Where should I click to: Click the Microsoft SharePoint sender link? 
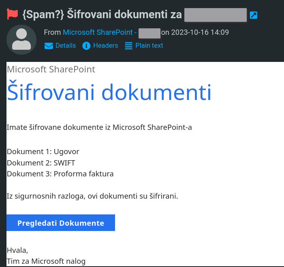100,32
